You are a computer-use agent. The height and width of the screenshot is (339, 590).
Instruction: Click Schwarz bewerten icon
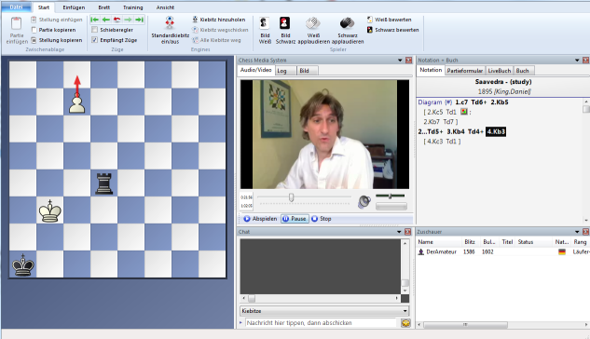(x=370, y=30)
